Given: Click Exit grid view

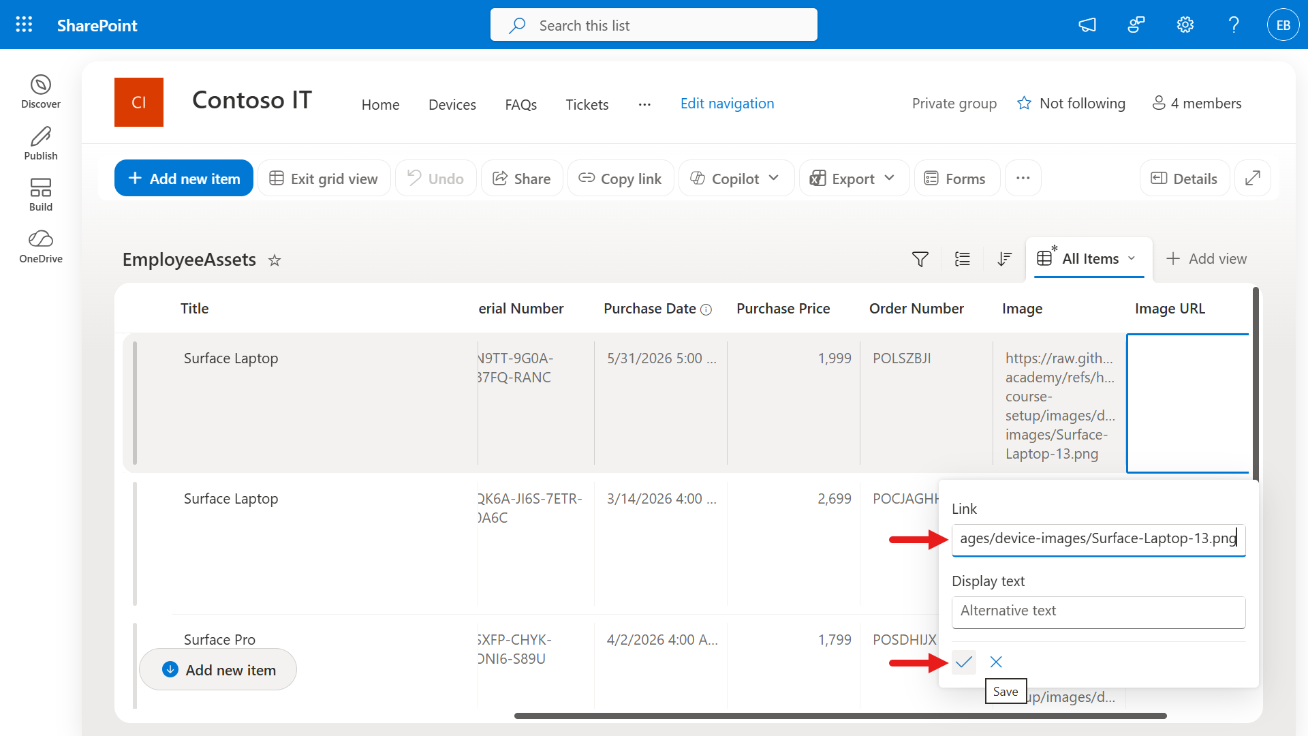Looking at the screenshot, I should 324,178.
